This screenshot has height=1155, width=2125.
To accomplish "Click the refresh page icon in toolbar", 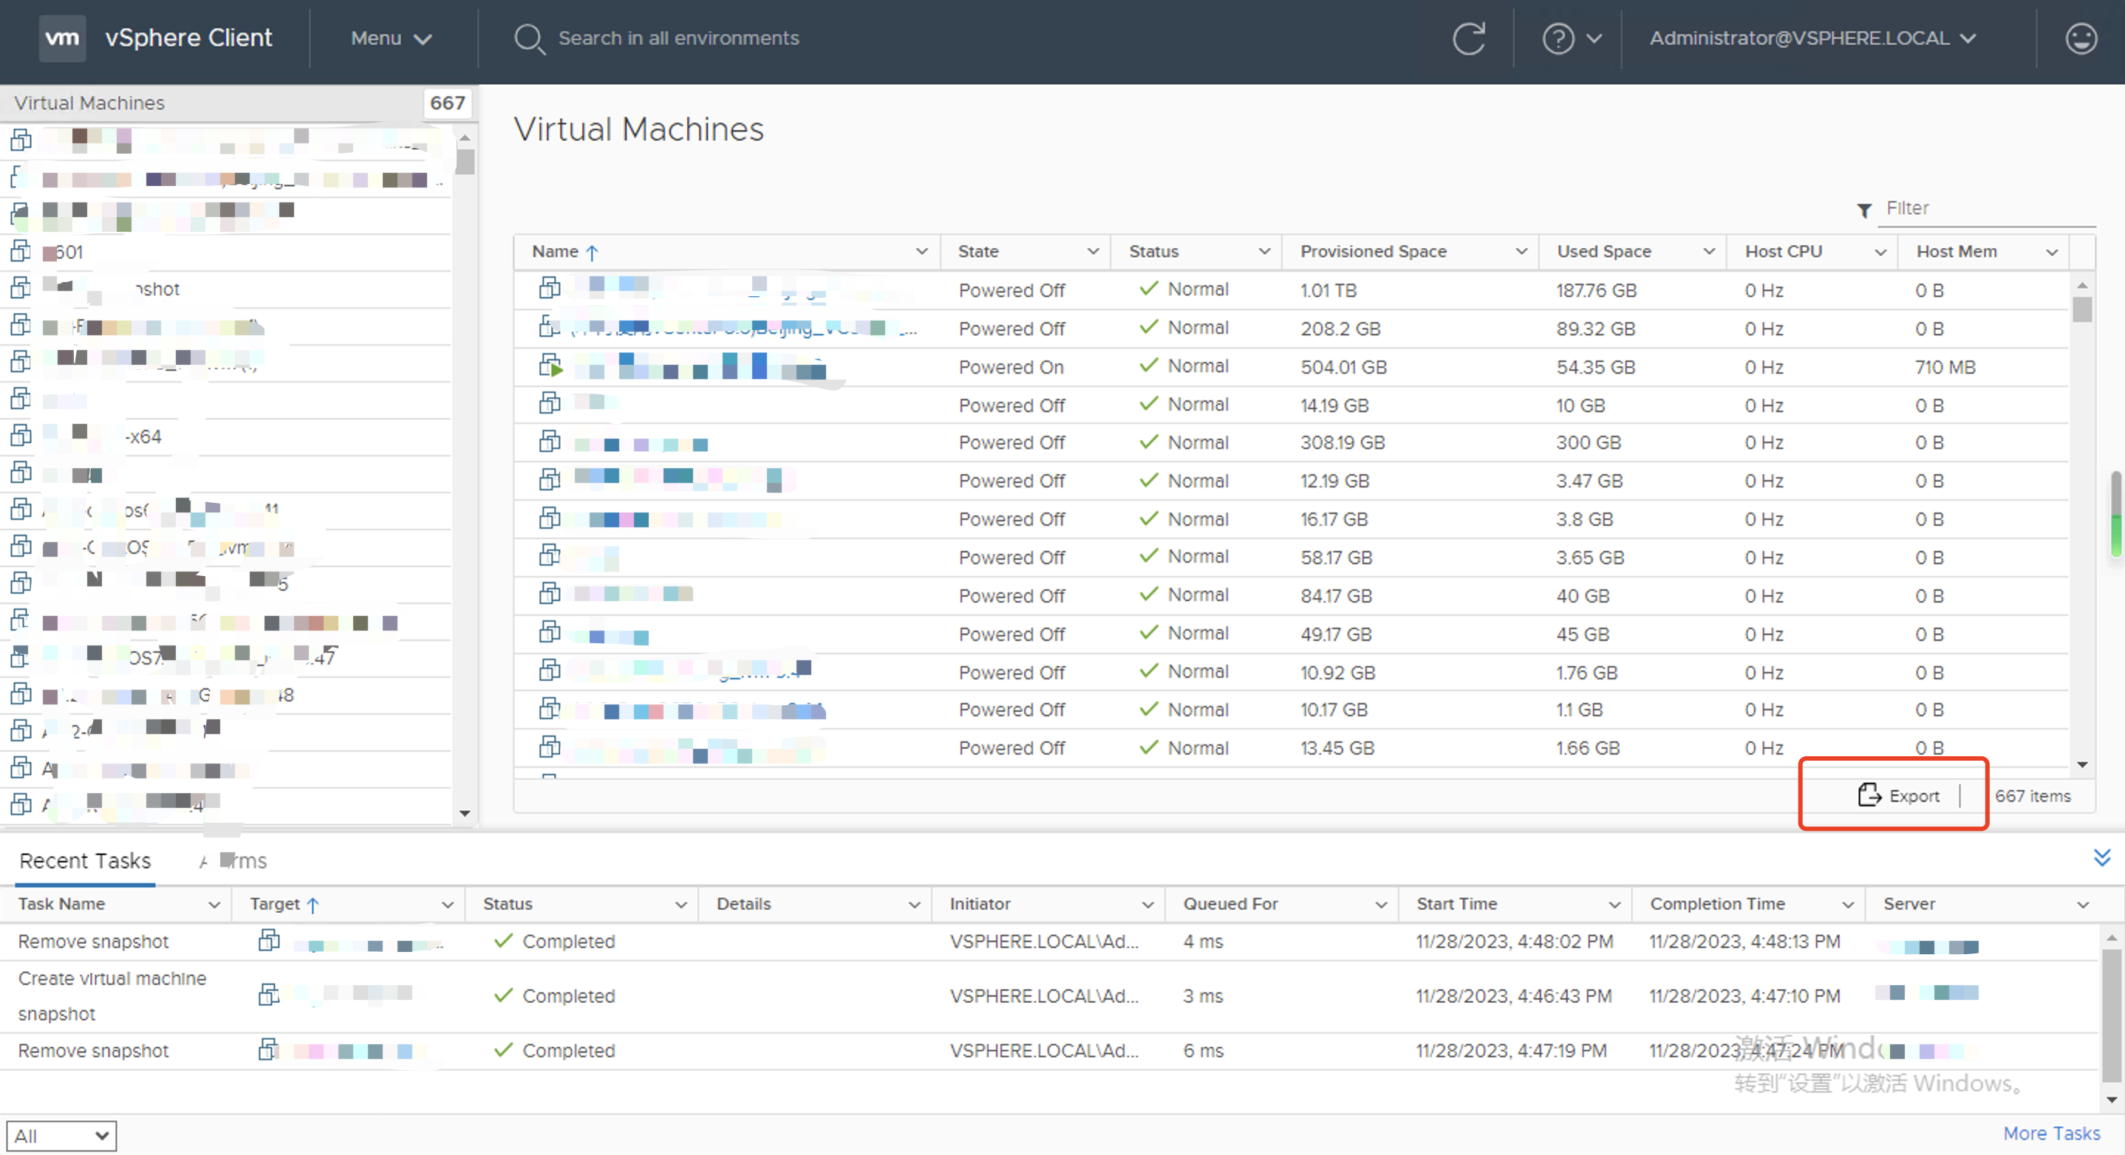I will coord(1470,37).
